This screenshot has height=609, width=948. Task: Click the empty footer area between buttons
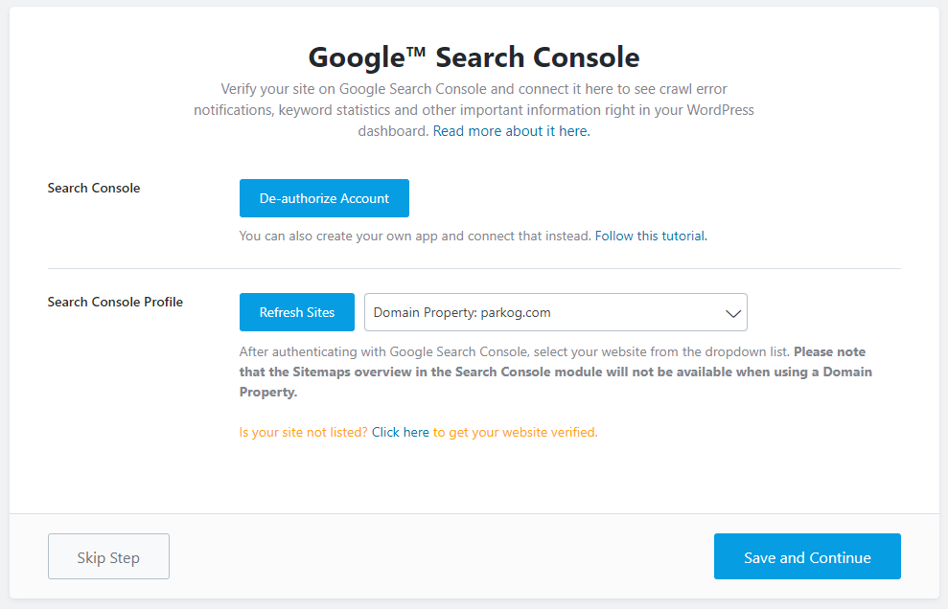pyautogui.click(x=441, y=556)
